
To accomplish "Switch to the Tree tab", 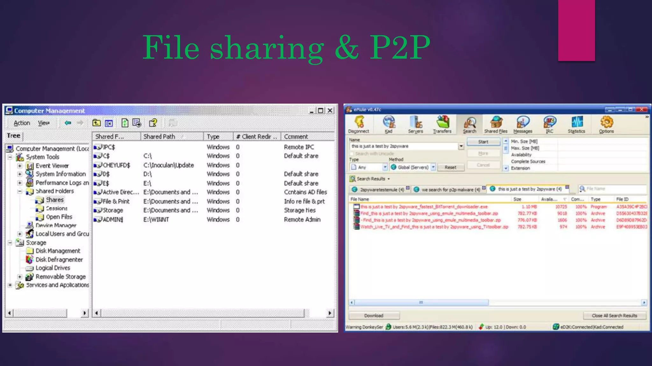I will (14, 136).
